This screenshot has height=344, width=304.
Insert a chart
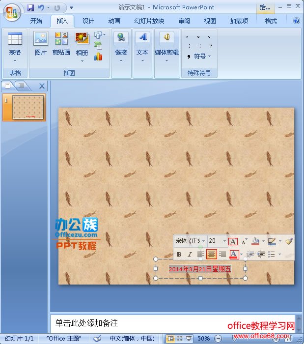pos(98,57)
